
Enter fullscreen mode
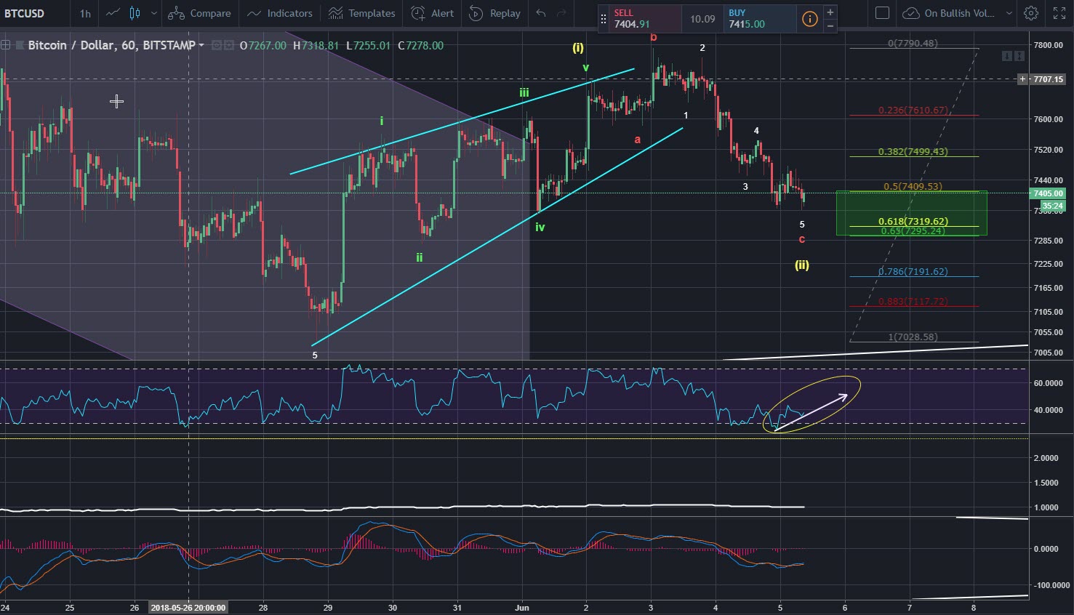point(1059,13)
